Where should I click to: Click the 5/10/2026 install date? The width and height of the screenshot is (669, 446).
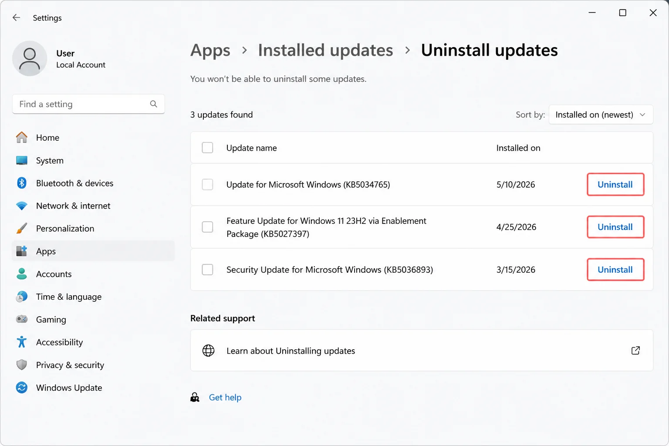[516, 185]
